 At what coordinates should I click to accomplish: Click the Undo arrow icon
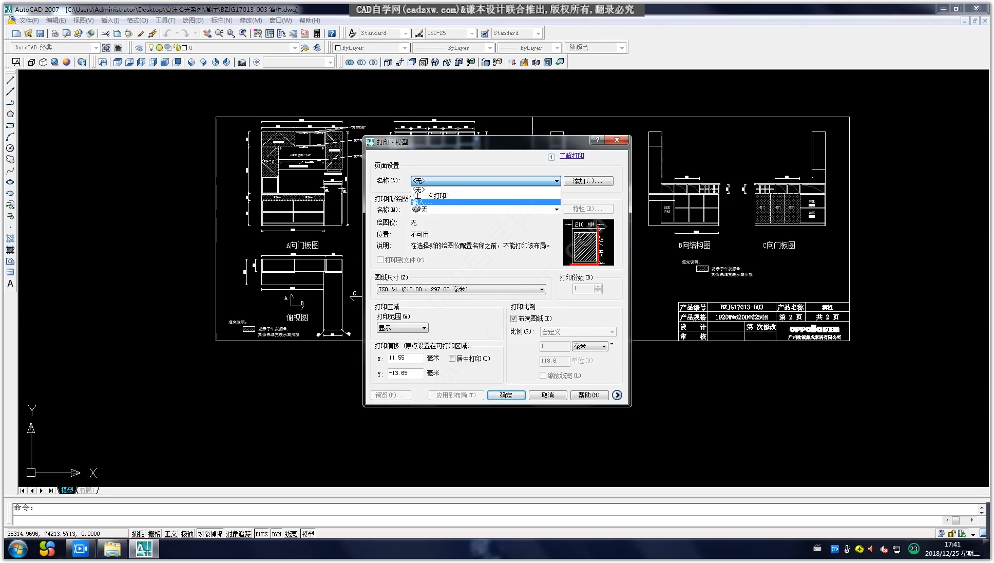pyautogui.click(x=167, y=33)
